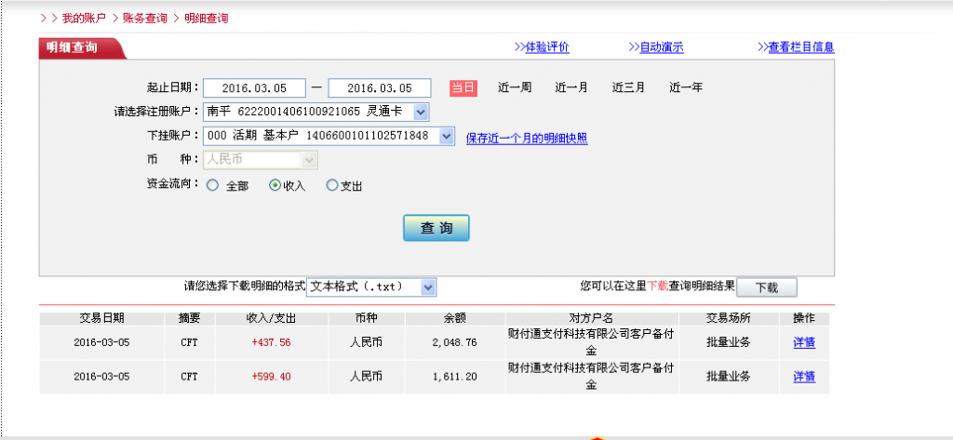Open 详情 for the +437.56 transaction

tap(804, 342)
